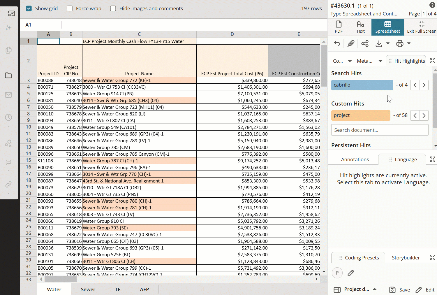Click the chat bubble icon in sidebar
This screenshot has width=437, height=295.
[8, 162]
